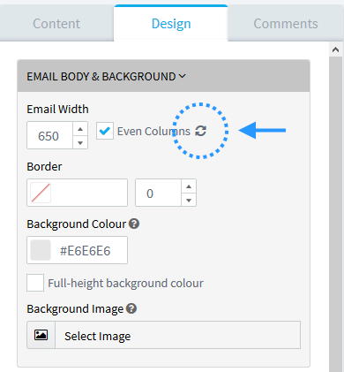The width and height of the screenshot is (344, 372).
Task: Open the Comments tab
Action: 286,24
